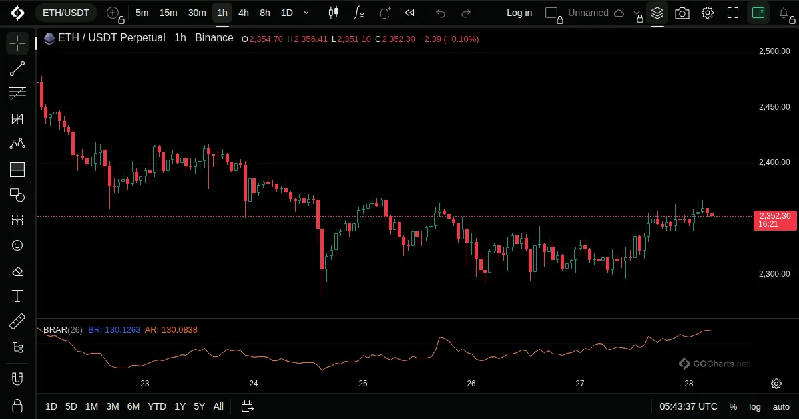Set range to YTD
Screen dimensions: 799x419
[157, 406]
